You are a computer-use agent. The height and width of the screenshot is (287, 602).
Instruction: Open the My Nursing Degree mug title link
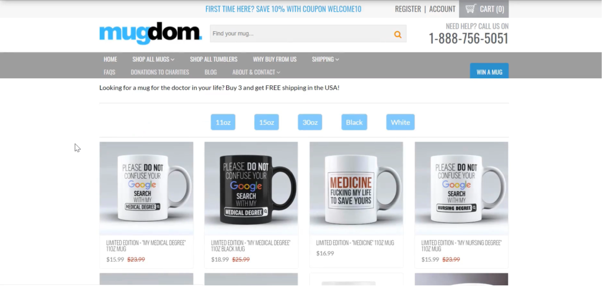(461, 246)
